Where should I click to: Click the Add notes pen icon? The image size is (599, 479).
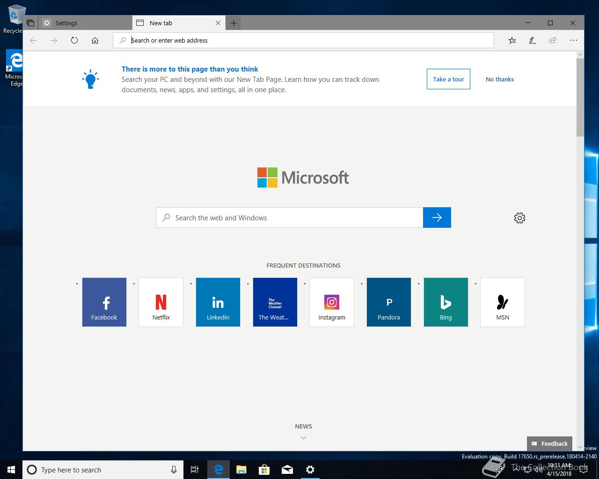point(533,41)
